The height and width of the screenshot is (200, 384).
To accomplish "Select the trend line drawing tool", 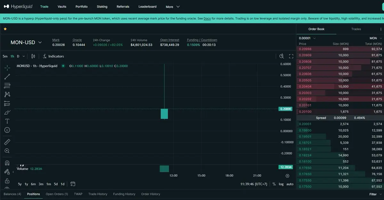I will 7,77.
